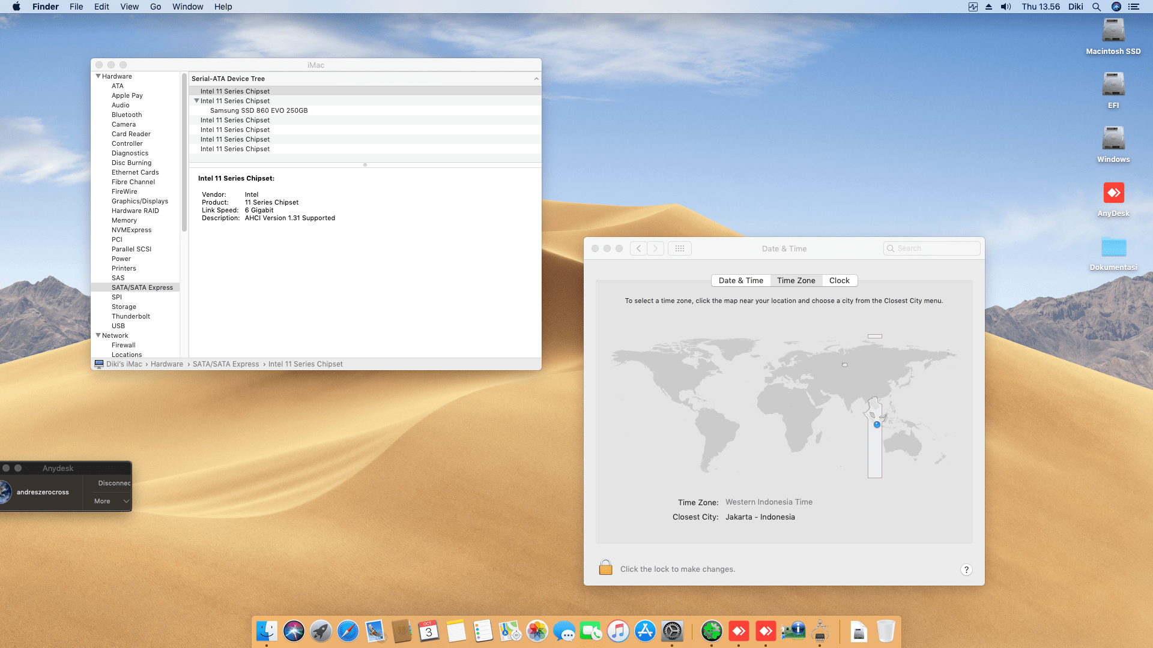Open the App Store from the dock
This screenshot has height=648, width=1153.
point(645,631)
